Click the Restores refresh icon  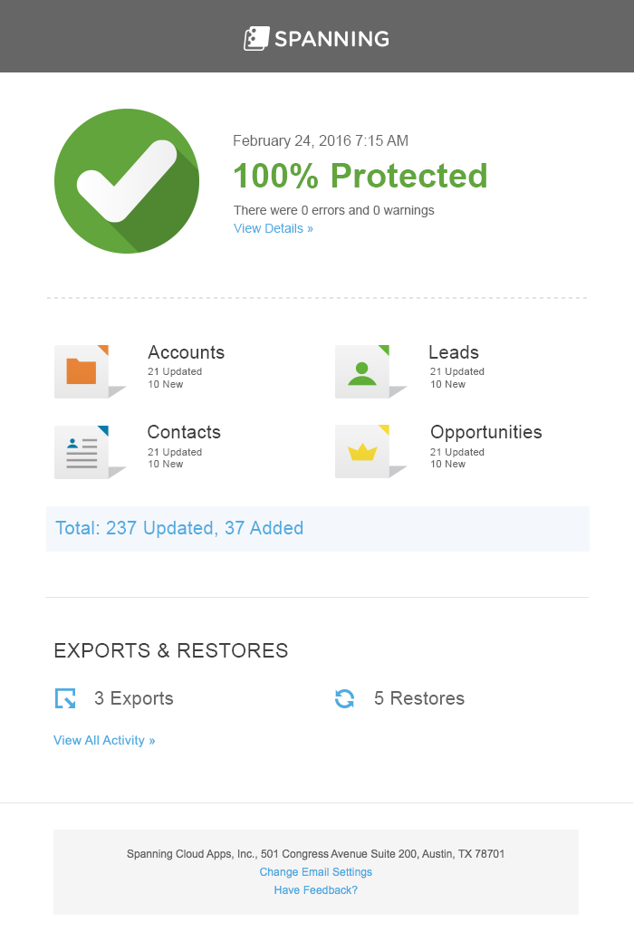(344, 698)
